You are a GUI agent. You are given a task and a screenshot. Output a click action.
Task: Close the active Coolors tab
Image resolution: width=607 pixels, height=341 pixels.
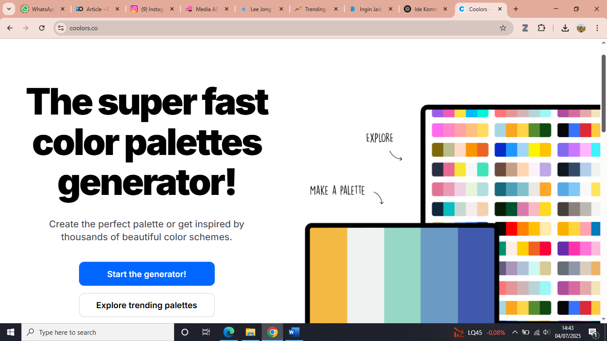pos(500,9)
